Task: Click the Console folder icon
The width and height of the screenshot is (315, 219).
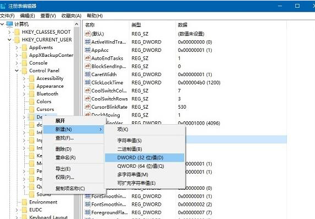Action: point(24,63)
